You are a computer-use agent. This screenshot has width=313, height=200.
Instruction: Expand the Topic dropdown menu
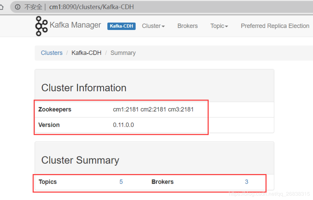click(x=219, y=26)
